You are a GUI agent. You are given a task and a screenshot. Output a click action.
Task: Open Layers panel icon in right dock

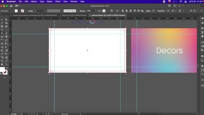[x=202, y=66]
